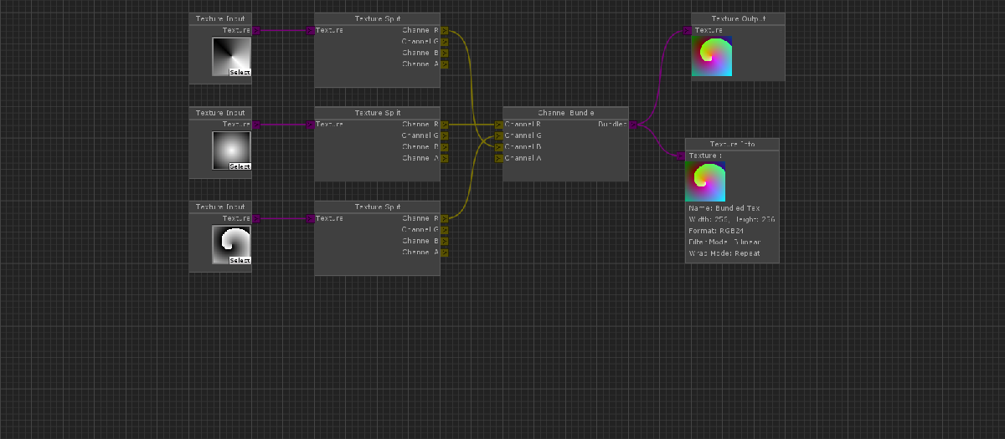Select the Channel Bundle node title
Image resolution: width=1005 pixels, height=439 pixels.
point(566,112)
